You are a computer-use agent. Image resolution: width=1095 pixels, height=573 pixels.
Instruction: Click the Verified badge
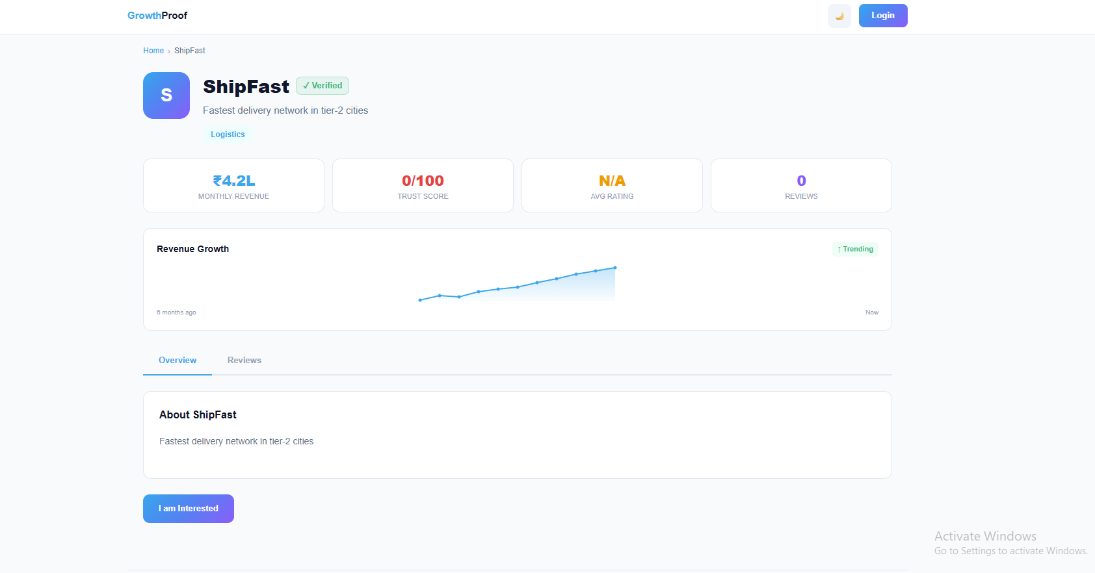point(323,86)
